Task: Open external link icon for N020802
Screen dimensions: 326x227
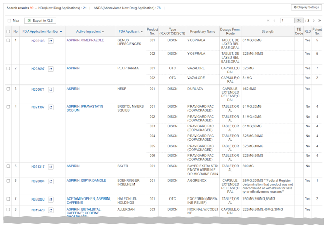Action: tap(51, 200)
